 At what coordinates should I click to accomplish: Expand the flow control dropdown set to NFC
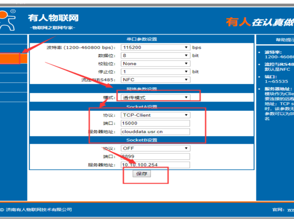tap(155, 80)
